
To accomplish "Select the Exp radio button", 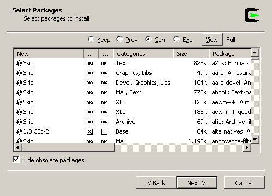I will pyautogui.click(x=177, y=39).
